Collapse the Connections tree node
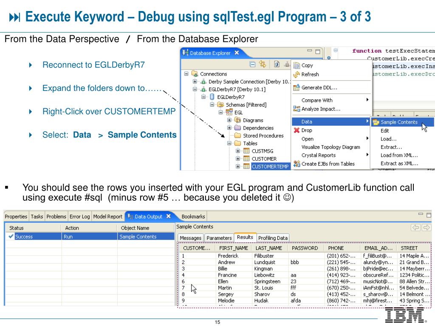The image size is (435, 326). coord(186,74)
